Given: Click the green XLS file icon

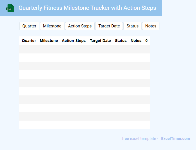Looking at the screenshot, I should point(10,8).
